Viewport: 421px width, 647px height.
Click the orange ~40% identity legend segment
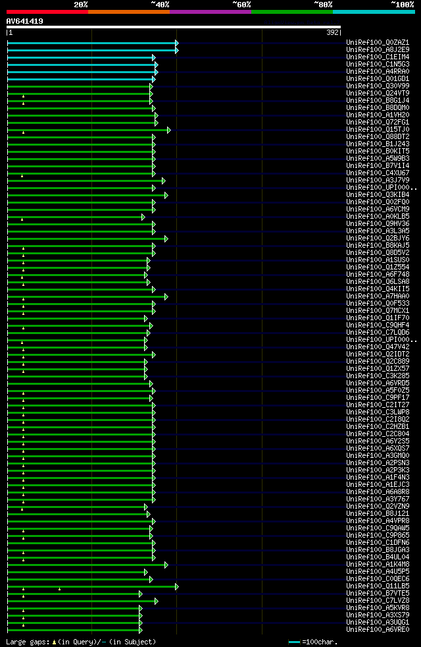click(x=129, y=12)
